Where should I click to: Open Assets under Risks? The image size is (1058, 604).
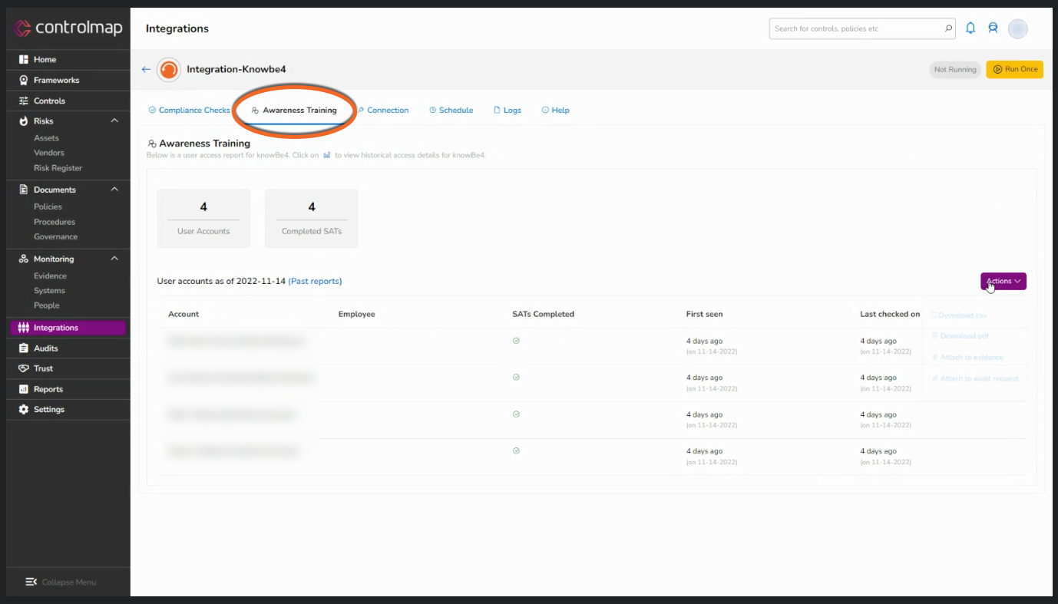(46, 138)
